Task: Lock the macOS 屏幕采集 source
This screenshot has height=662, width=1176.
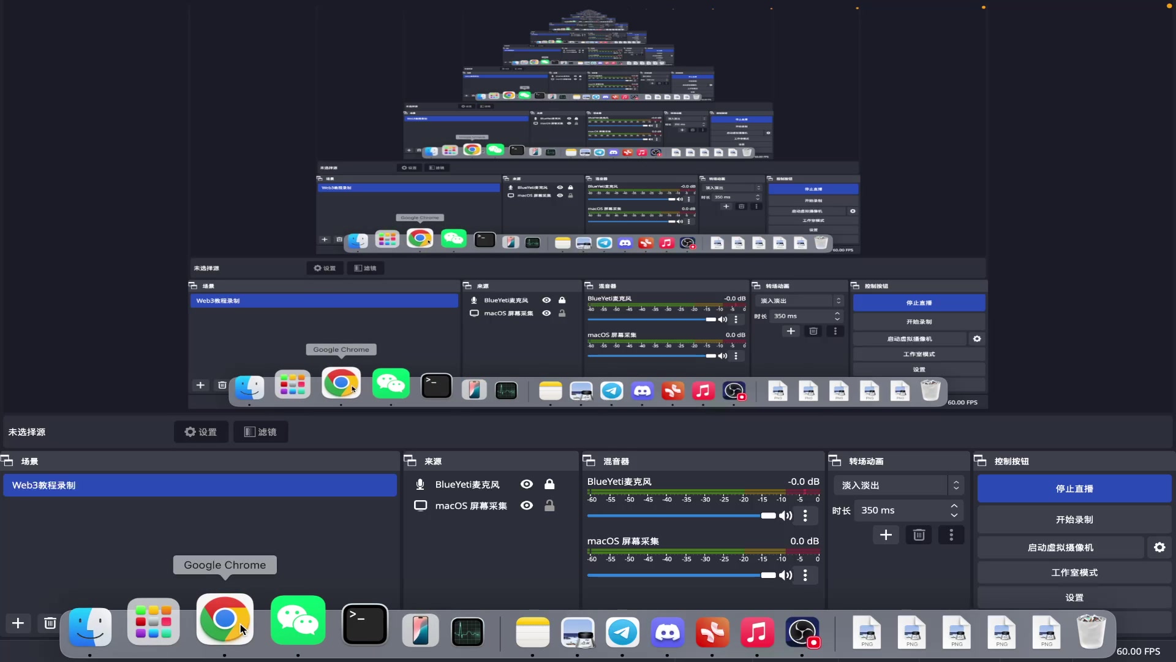Action: (x=549, y=506)
